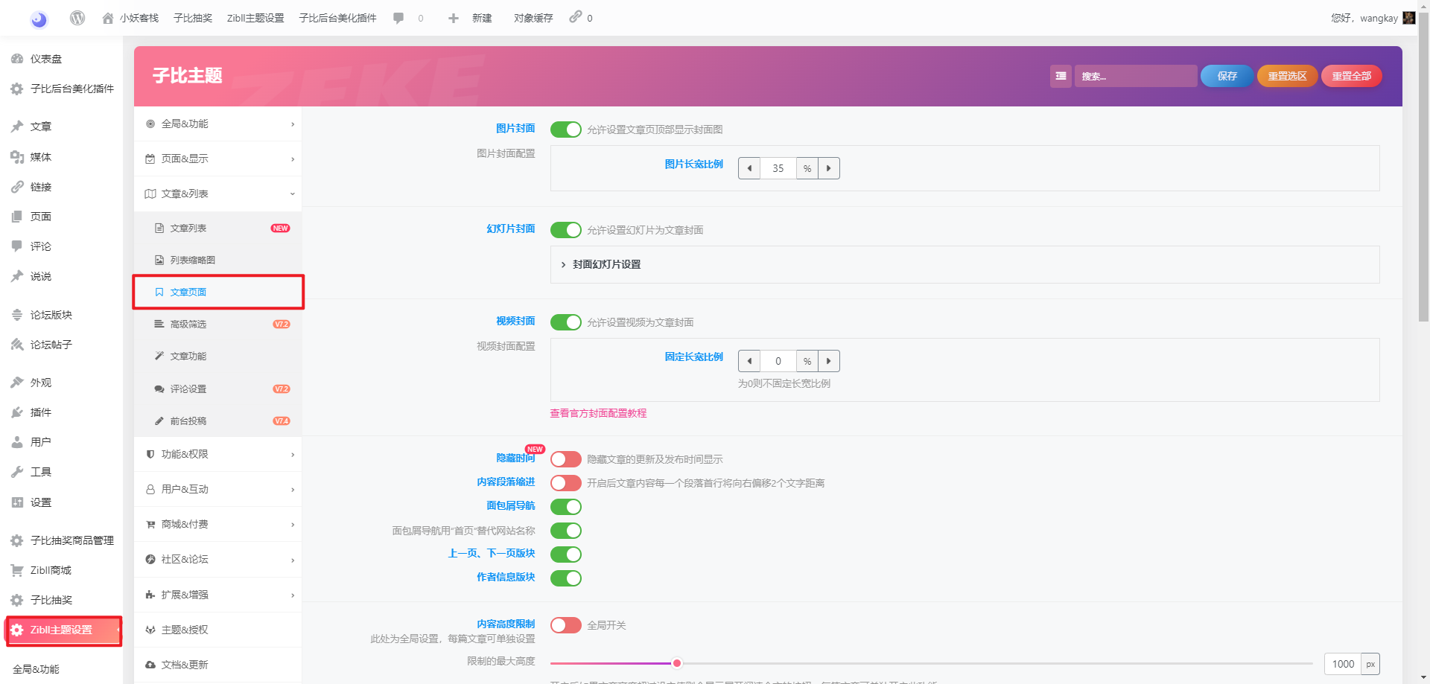Open the 文章列表 submenu item

218,228
